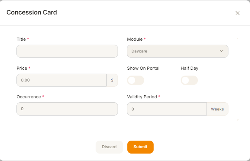Click the Weeks unit addon
This screenshot has height=161, width=250.
coord(217,109)
